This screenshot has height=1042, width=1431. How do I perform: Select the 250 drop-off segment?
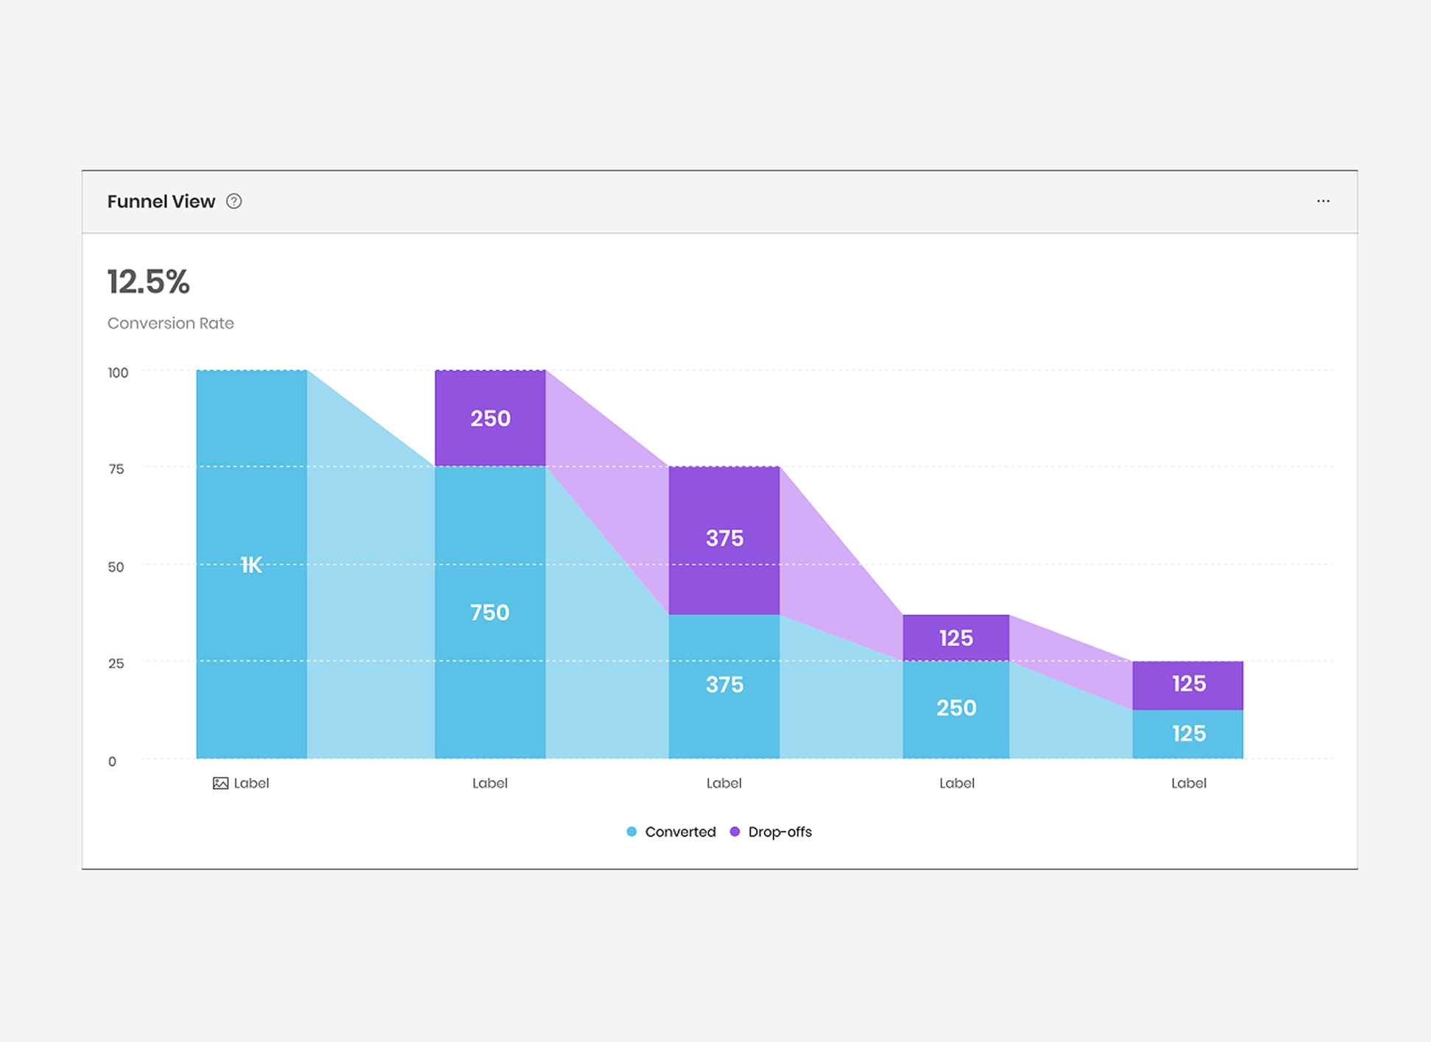coord(490,418)
